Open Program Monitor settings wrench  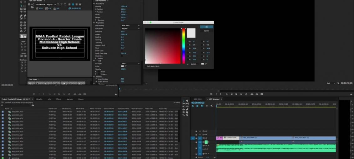338,83
